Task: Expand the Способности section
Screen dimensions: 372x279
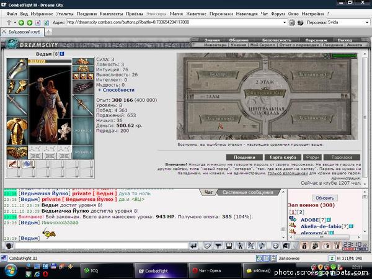Action: (117, 90)
